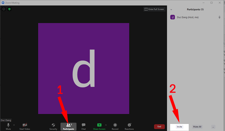
Task: Open the Chat panel
Action: 84,126
